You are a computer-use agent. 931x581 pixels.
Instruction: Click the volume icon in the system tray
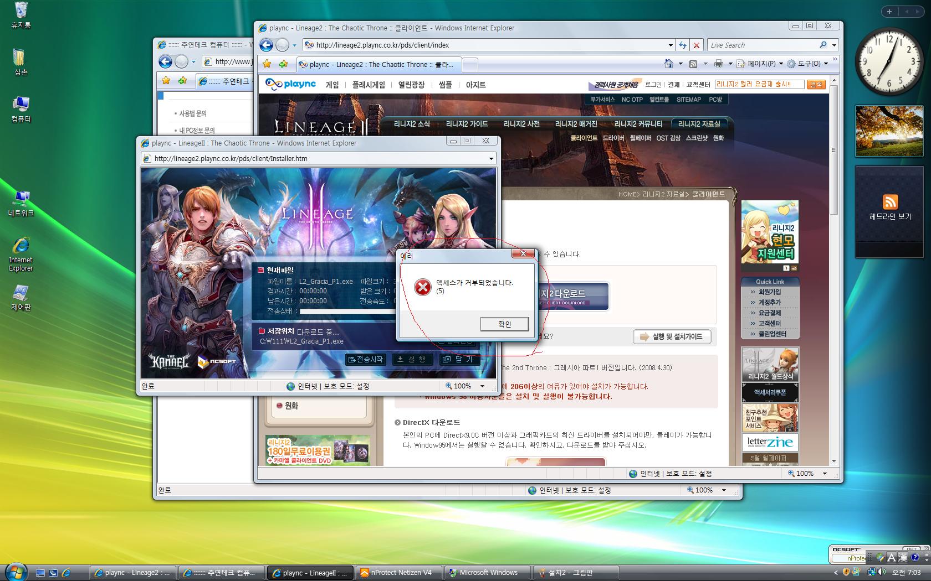coord(882,572)
